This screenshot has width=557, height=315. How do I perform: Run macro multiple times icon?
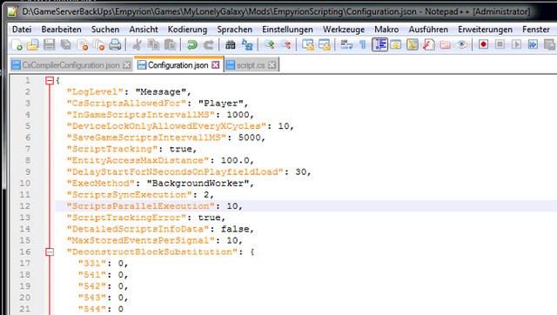coord(533,44)
